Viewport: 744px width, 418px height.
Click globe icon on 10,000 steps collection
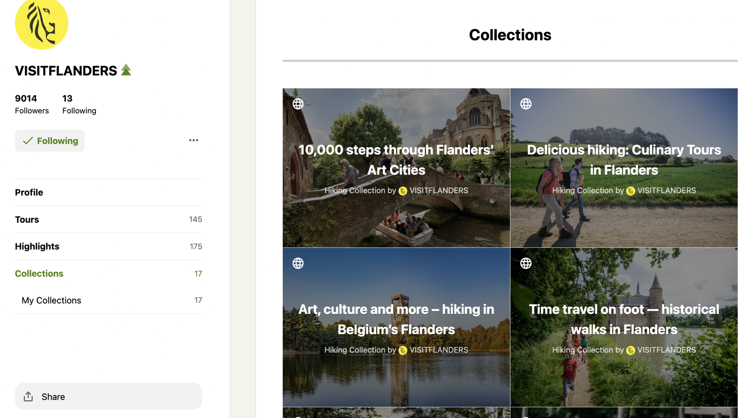click(298, 104)
